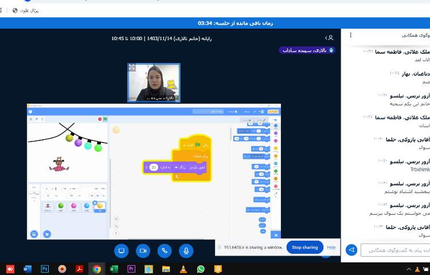The width and height of the screenshot is (430, 275).
Task: Select the presenter name tag above webcam
Action: click(307, 50)
